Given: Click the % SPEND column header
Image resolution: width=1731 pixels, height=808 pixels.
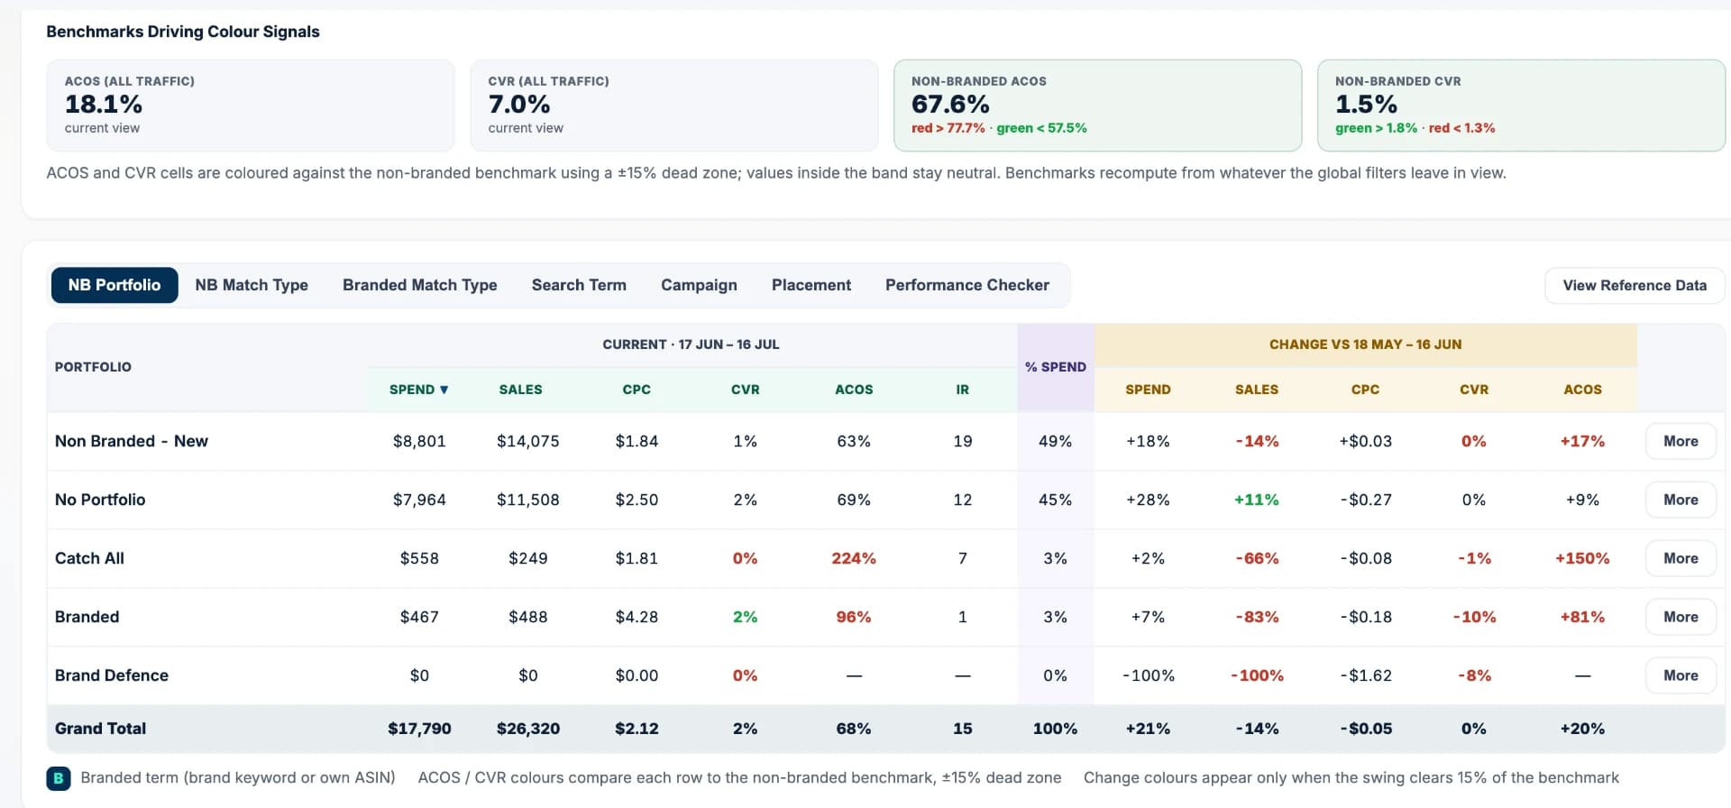Looking at the screenshot, I should tap(1055, 367).
